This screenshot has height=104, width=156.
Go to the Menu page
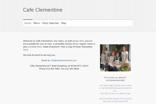click(37, 23)
